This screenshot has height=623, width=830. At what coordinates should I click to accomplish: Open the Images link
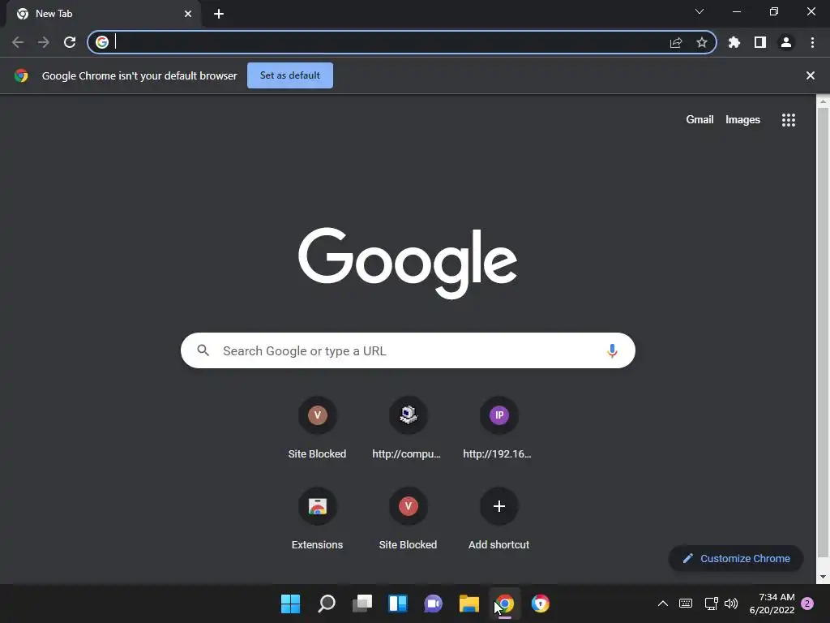coord(742,120)
